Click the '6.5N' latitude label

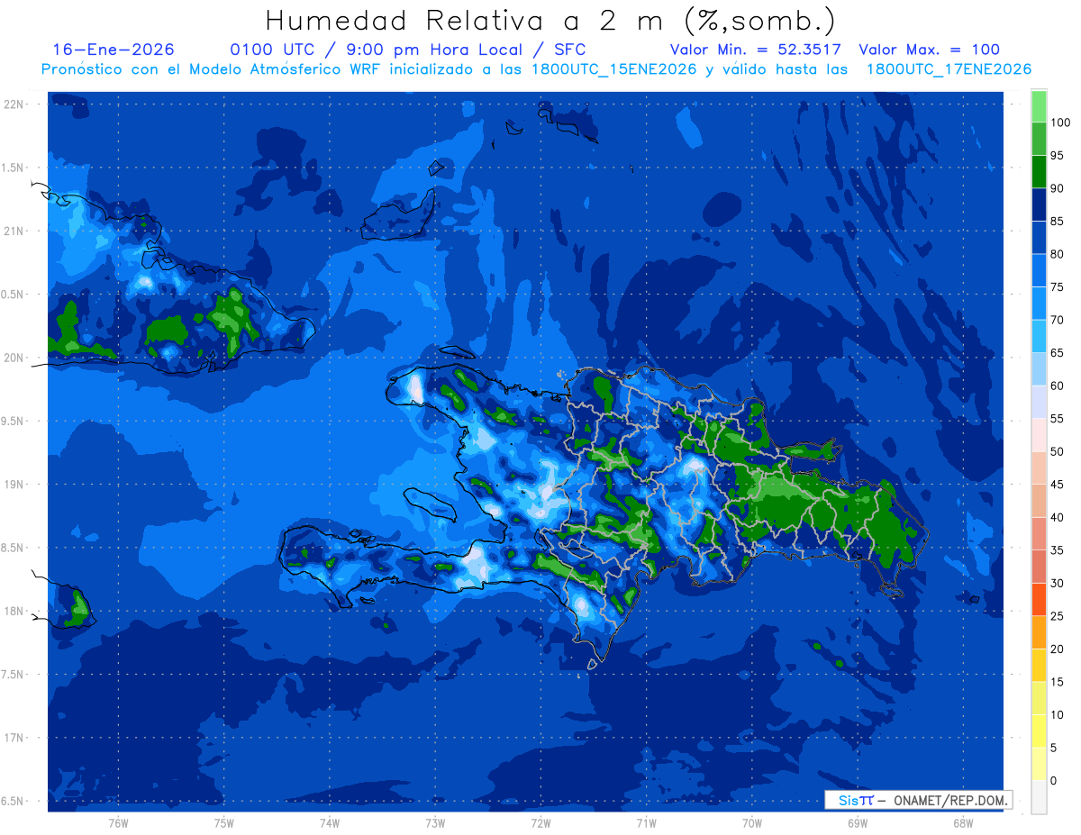pyautogui.click(x=12, y=801)
